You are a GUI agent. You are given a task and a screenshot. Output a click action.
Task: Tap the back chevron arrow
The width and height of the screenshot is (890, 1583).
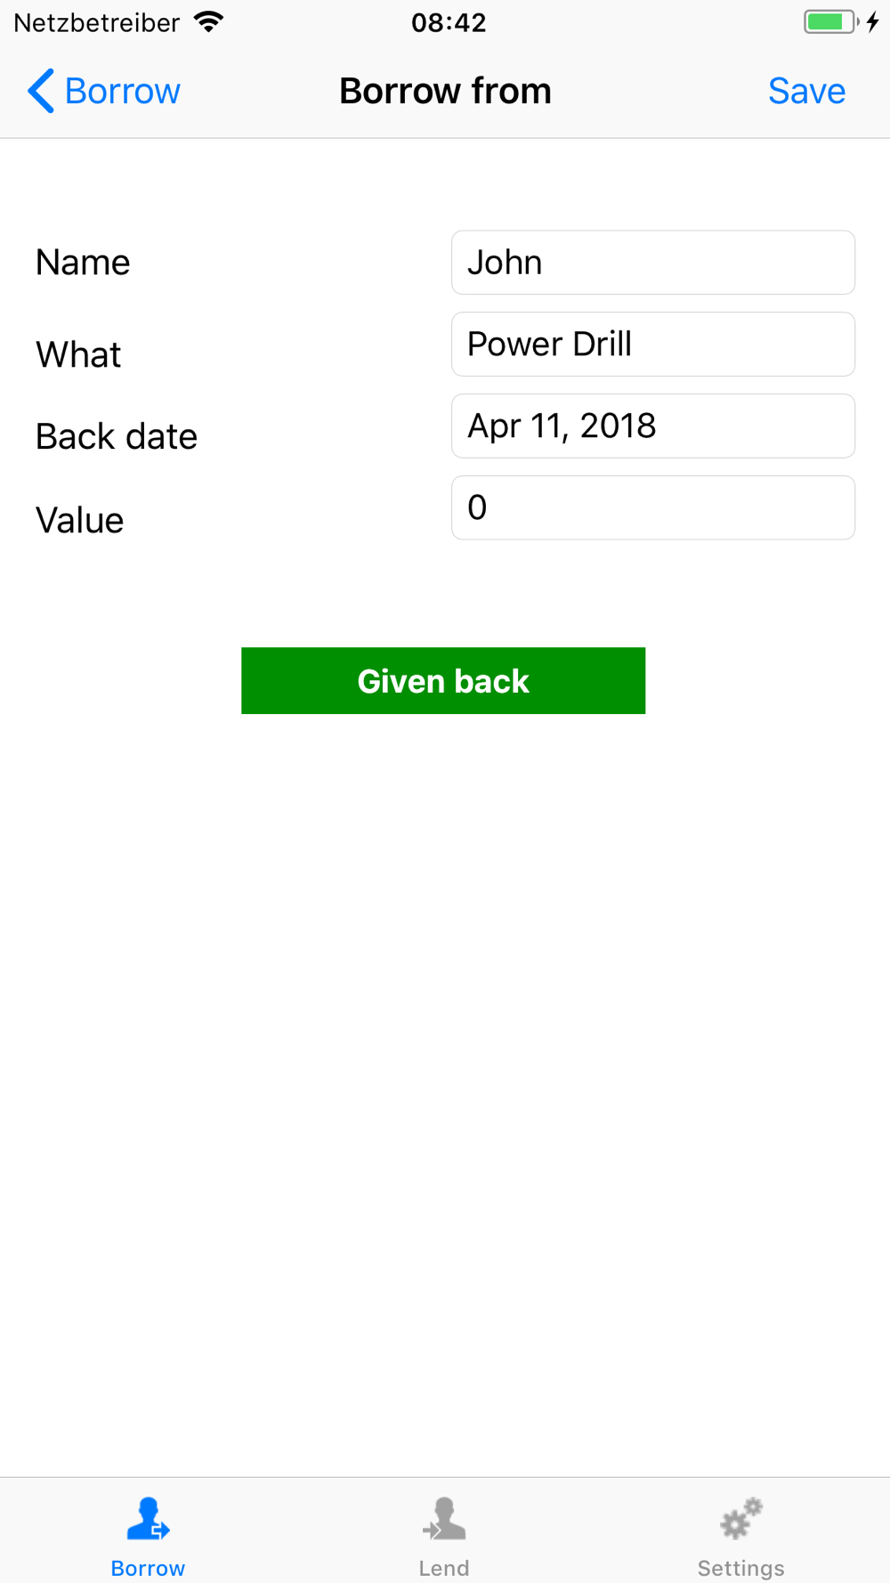click(x=41, y=91)
